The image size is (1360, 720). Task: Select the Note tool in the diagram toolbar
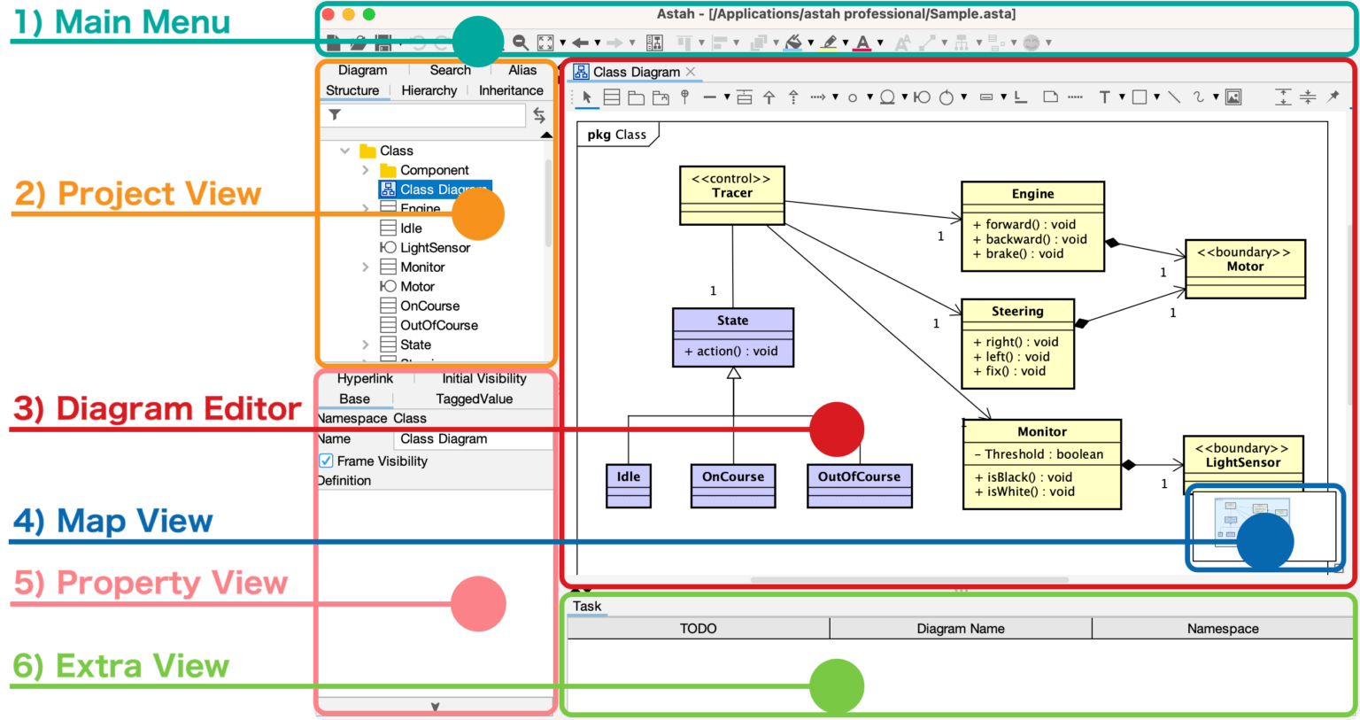coord(1049,97)
